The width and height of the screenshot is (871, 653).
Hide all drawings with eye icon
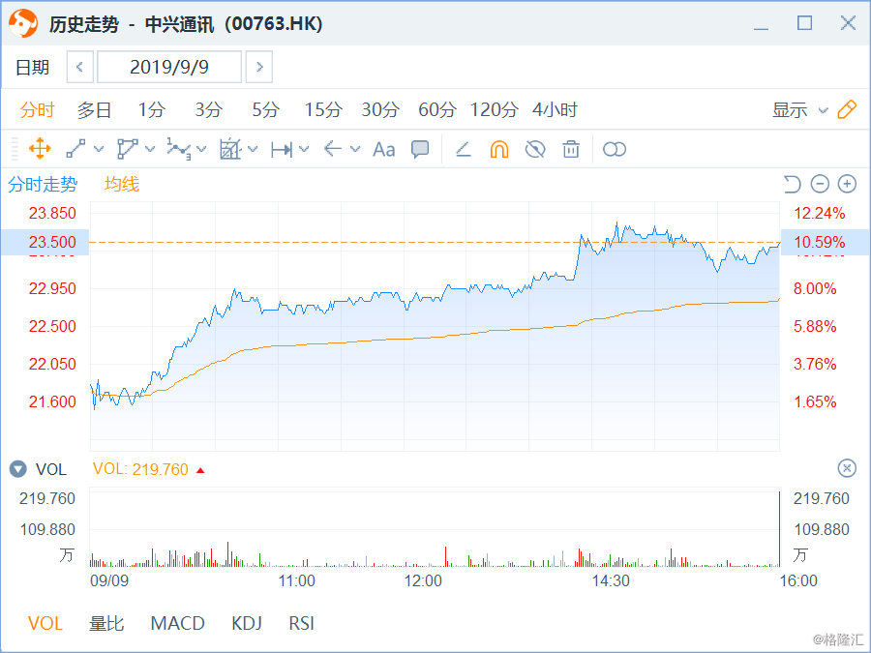(x=535, y=149)
